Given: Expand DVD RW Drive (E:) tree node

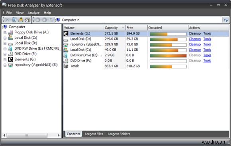Looking at the screenshot, I should coord(5,49).
